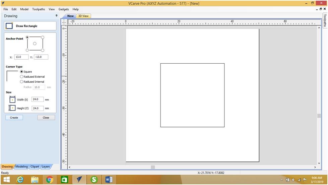Restore the inner document window
328x185 pixels.
click(x=321, y=9)
